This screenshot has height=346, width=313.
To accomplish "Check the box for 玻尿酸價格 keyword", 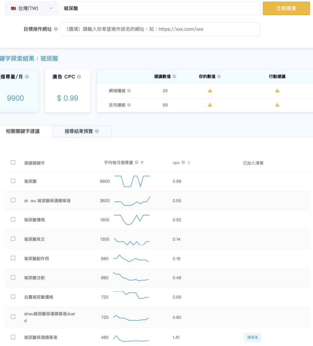I will click(x=13, y=219).
